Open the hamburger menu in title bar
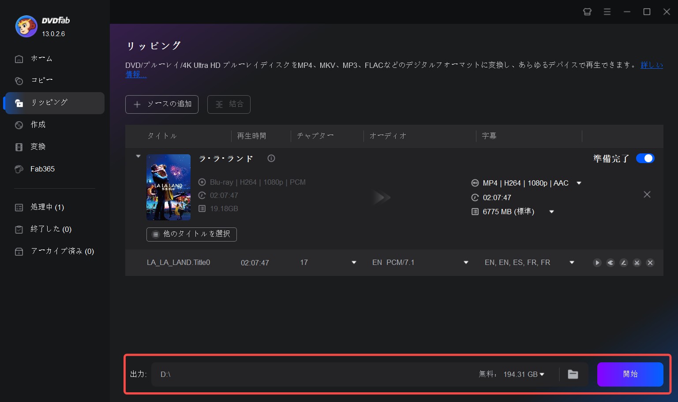 pos(607,12)
